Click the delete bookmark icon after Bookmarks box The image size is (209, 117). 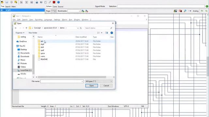pyautogui.click(x=87, y=11)
